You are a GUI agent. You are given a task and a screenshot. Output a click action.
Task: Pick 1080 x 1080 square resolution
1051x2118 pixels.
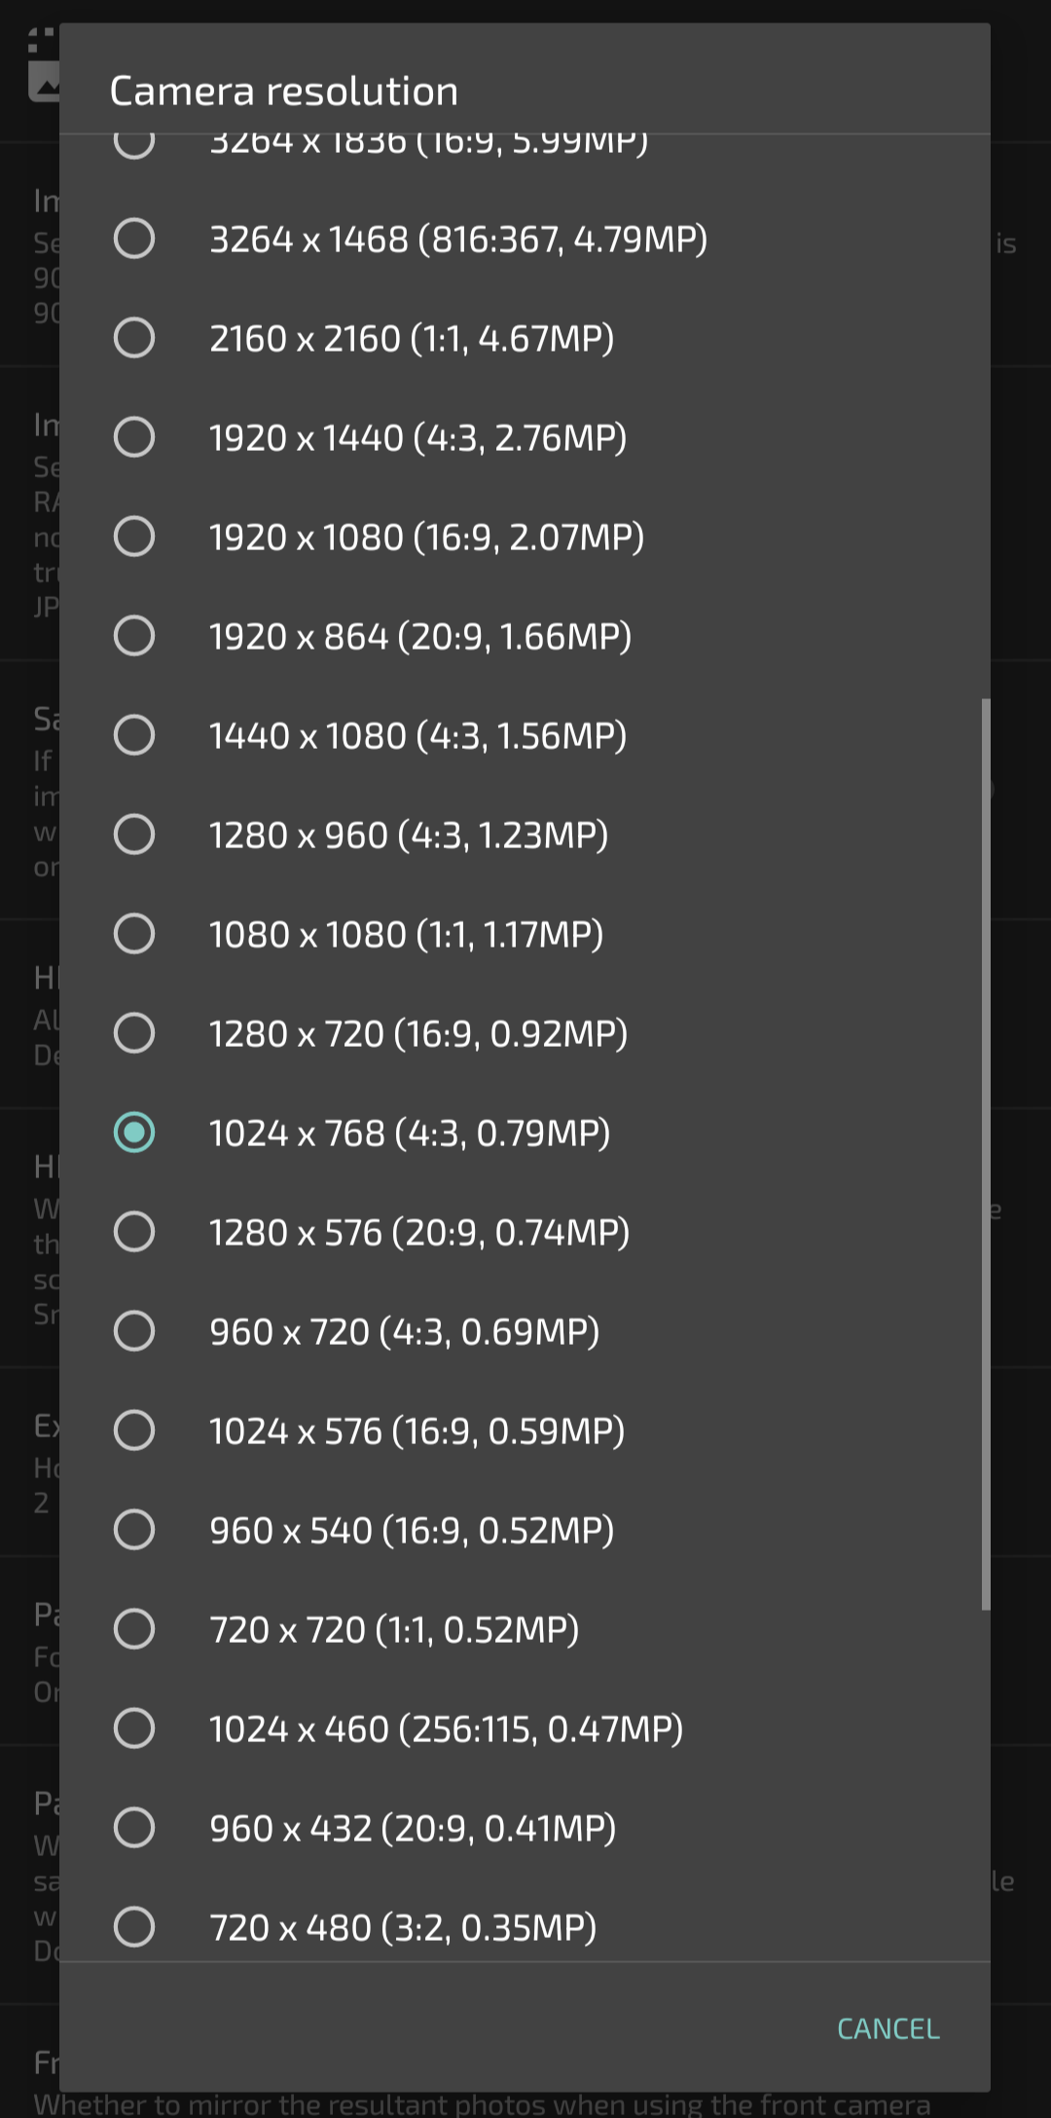[525, 934]
